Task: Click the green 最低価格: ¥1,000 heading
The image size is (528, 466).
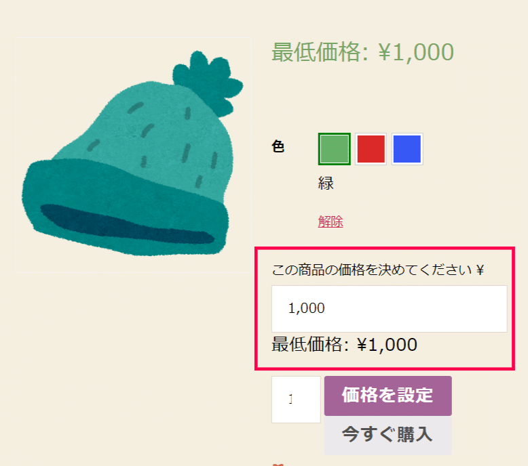Action: [x=362, y=52]
